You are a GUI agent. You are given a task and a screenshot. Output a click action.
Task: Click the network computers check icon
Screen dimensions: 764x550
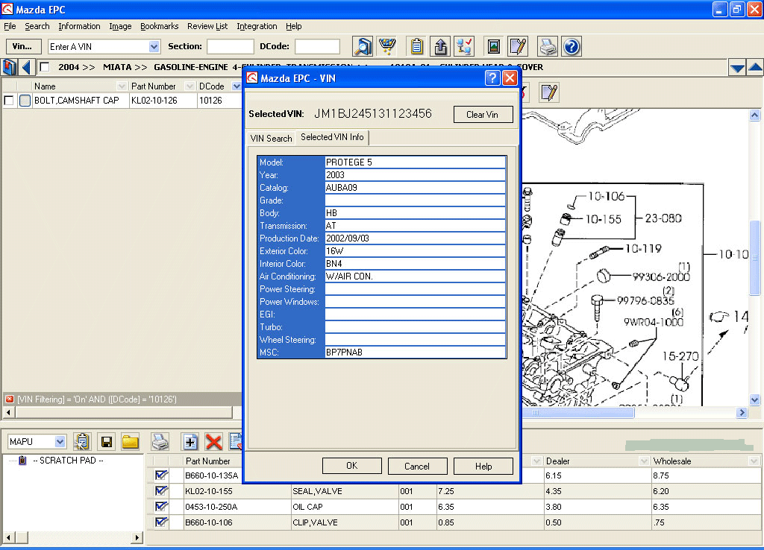tap(464, 47)
